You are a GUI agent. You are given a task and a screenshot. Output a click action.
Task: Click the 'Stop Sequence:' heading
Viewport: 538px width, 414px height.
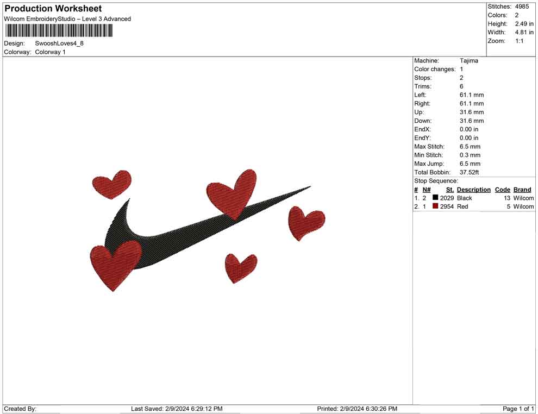click(x=436, y=181)
